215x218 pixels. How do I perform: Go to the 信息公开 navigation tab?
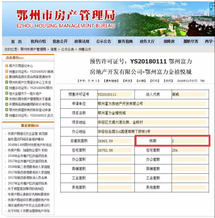click(60, 42)
